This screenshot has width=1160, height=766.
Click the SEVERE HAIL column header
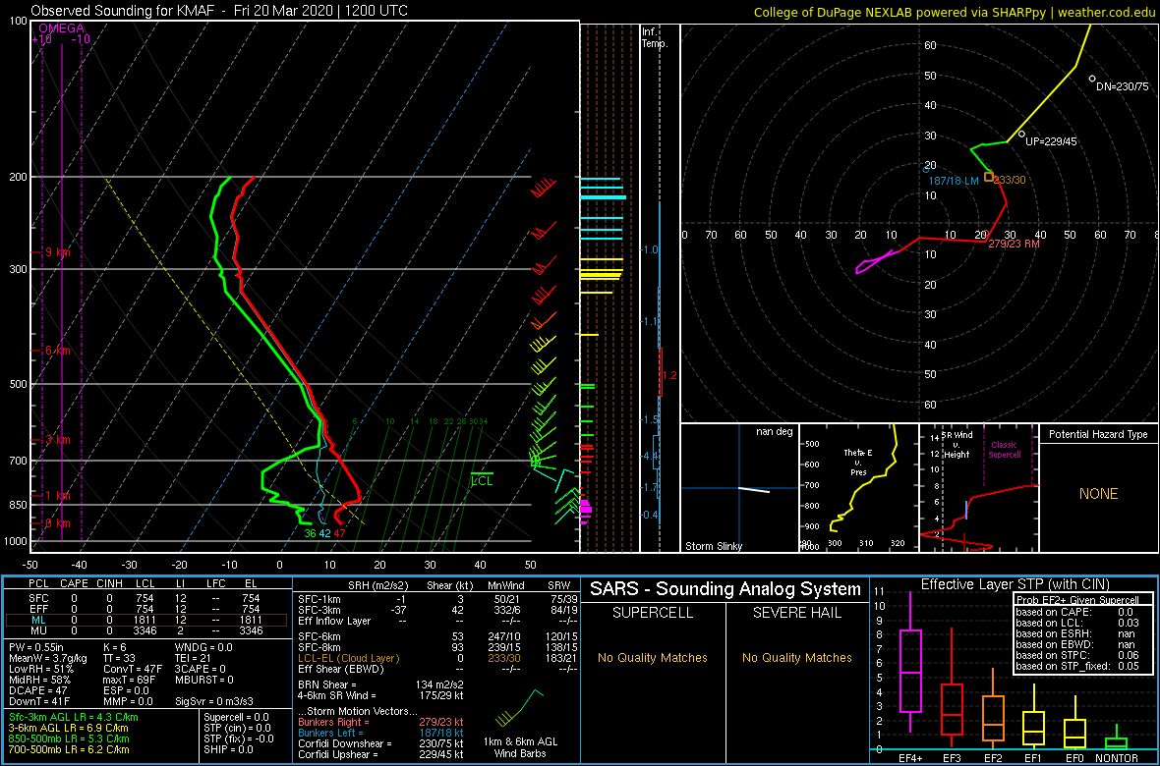pos(796,614)
